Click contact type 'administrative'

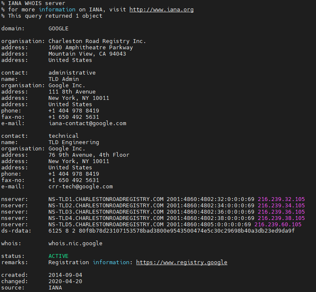72,72
